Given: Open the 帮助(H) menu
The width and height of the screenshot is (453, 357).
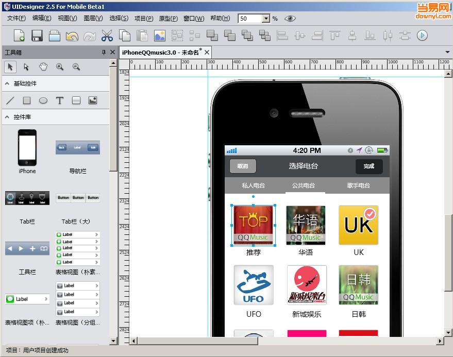Looking at the screenshot, I should [x=220, y=19].
